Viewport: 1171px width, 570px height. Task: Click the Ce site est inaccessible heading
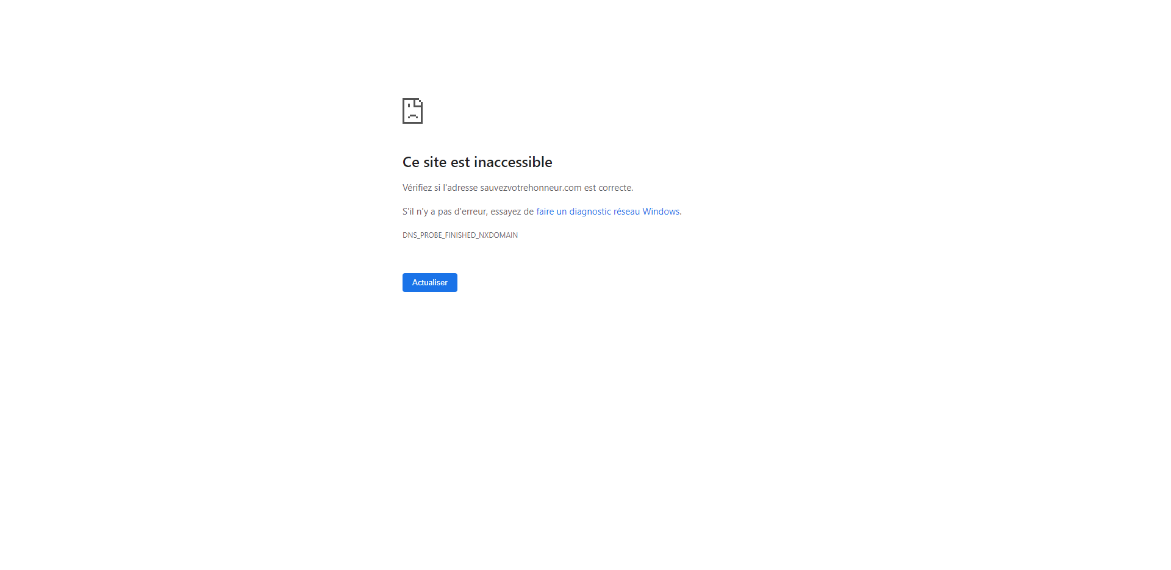(x=478, y=162)
